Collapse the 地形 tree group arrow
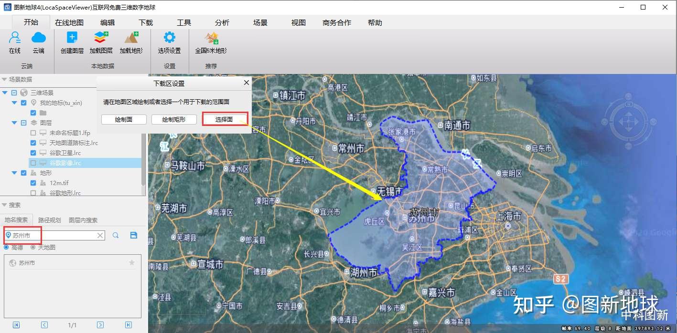This screenshot has width=677, height=333. click(x=14, y=173)
